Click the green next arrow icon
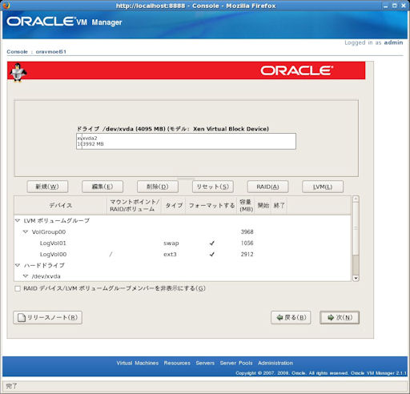This screenshot has height=394, width=410. click(x=331, y=317)
